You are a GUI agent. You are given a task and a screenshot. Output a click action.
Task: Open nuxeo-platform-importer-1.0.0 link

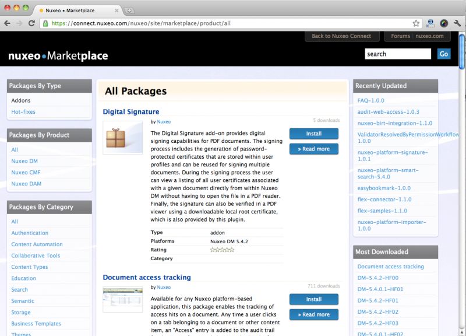(391, 225)
